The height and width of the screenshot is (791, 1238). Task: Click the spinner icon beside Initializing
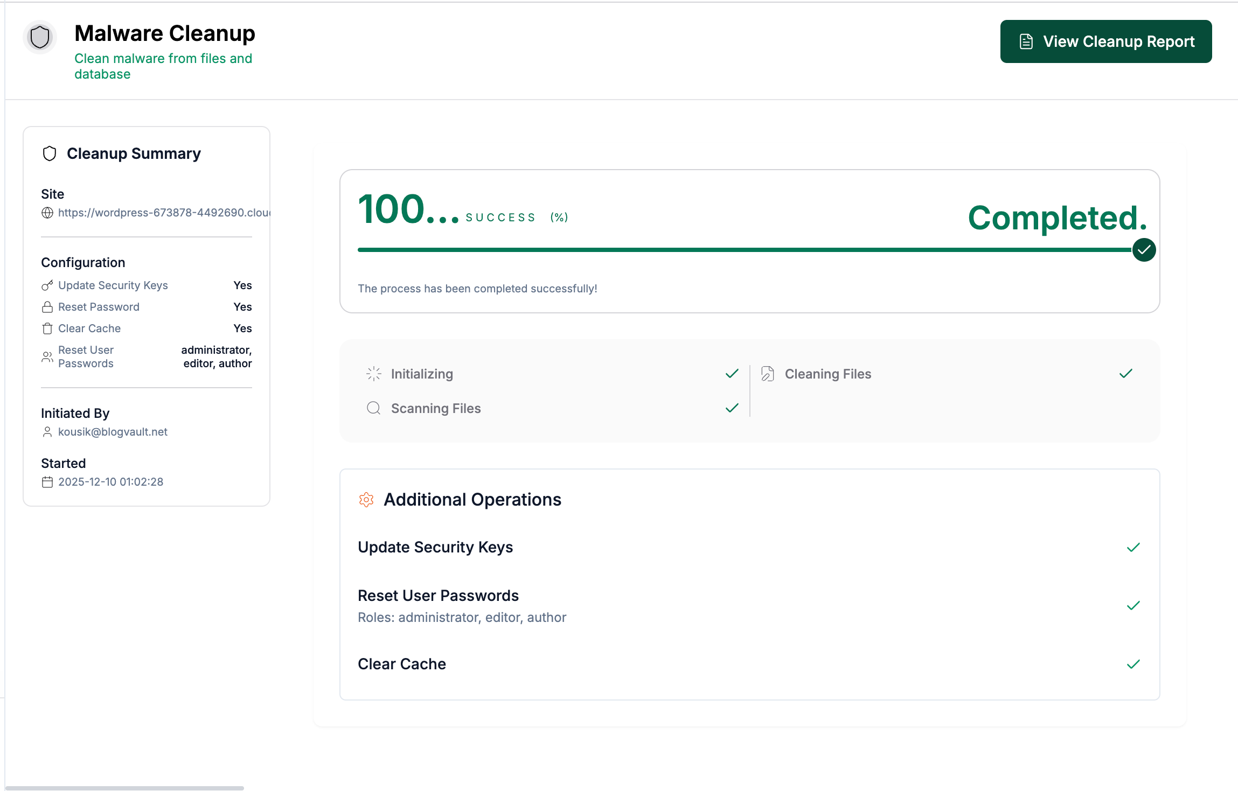click(x=373, y=373)
